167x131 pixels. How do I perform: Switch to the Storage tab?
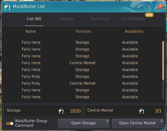coord(67,19)
